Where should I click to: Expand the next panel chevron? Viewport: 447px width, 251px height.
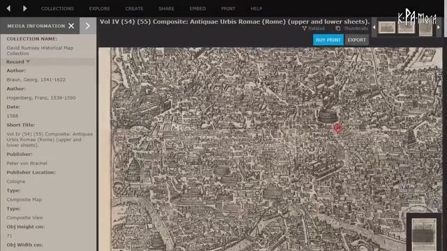point(88,26)
